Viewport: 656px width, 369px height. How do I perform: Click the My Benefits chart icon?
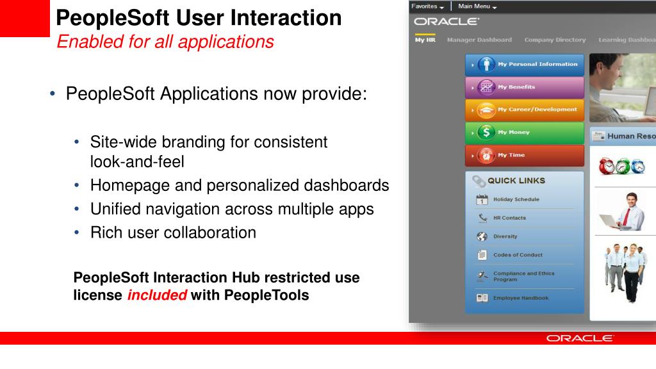(486, 87)
